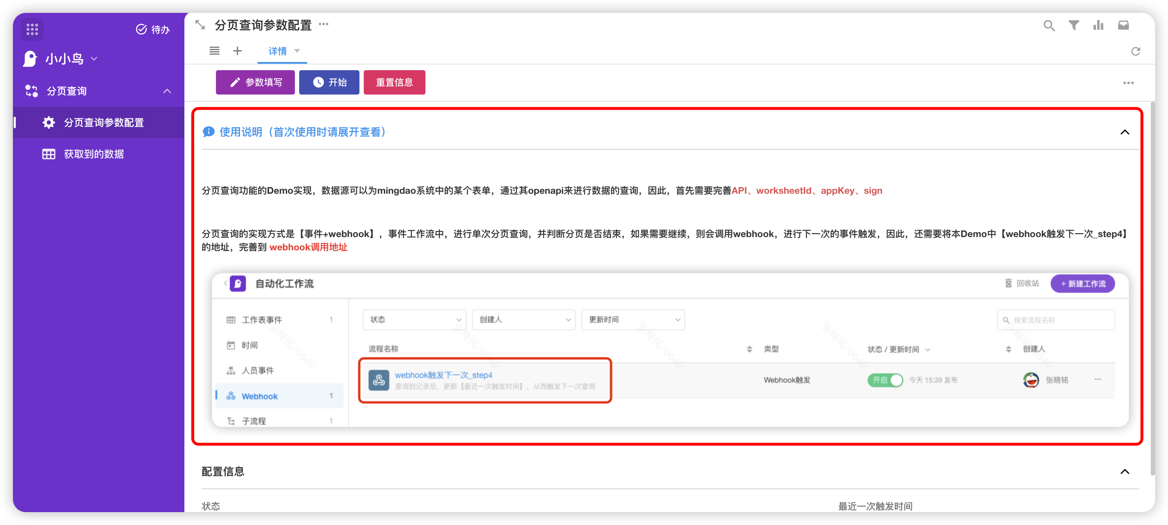Click the expand fullscreen arrow icon
This screenshot has width=1168, height=525.
point(200,24)
